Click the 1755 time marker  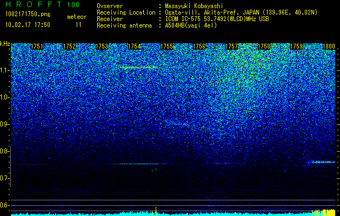[166, 46]
